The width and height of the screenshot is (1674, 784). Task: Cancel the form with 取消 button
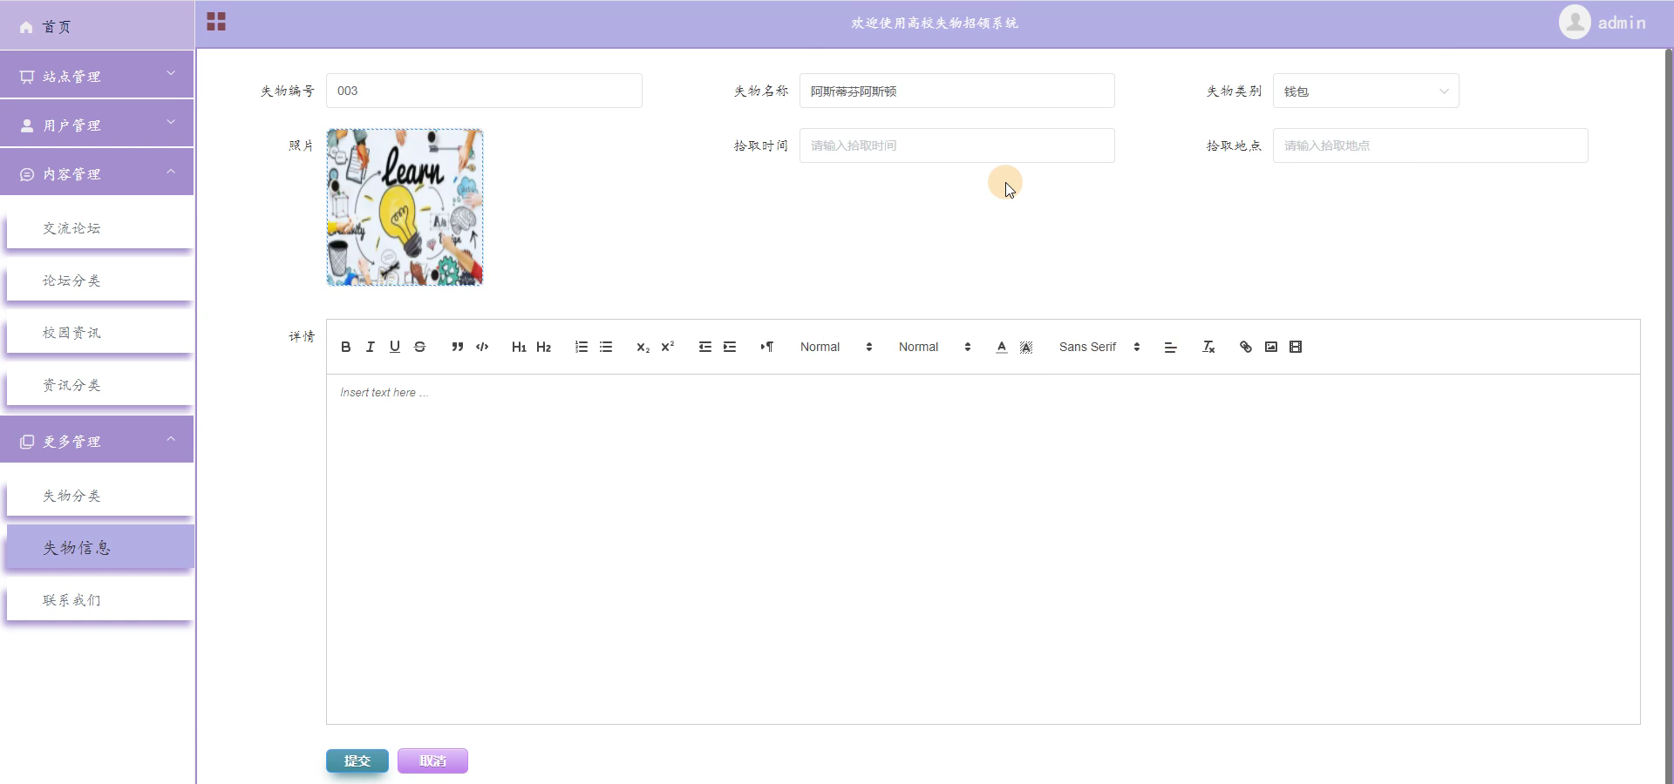click(x=432, y=760)
